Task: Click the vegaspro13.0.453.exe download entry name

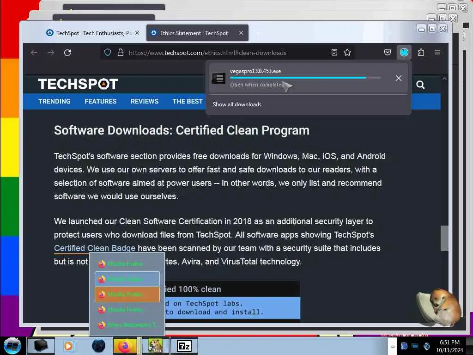Action: pos(255,71)
